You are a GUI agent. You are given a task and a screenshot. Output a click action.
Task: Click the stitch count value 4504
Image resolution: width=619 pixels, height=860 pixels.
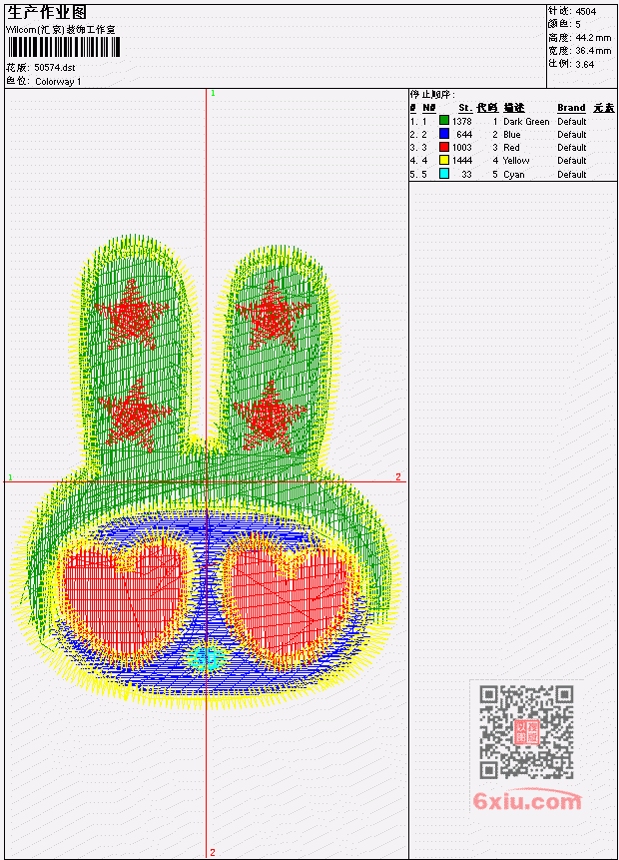[586, 12]
